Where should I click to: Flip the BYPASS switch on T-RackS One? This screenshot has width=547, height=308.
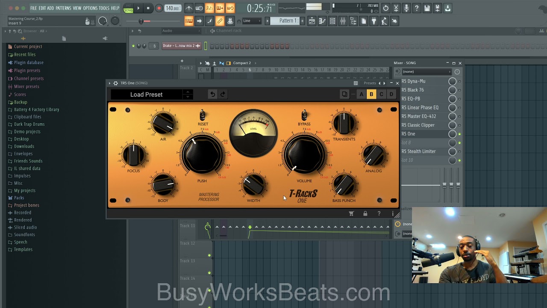pos(304,115)
